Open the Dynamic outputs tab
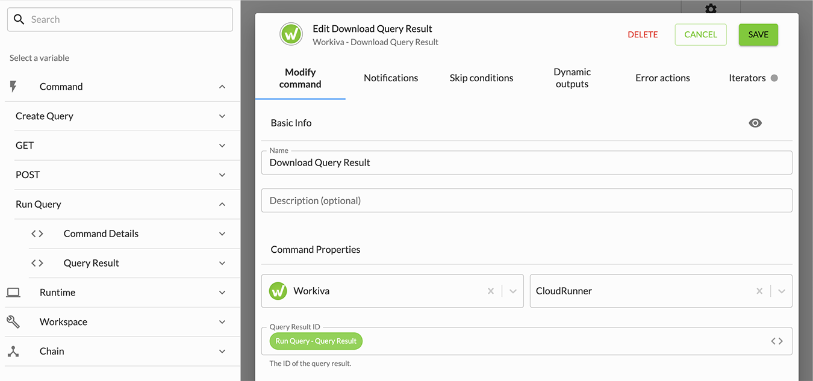This screenshot has width=813, height=381. tap(572, 78)
